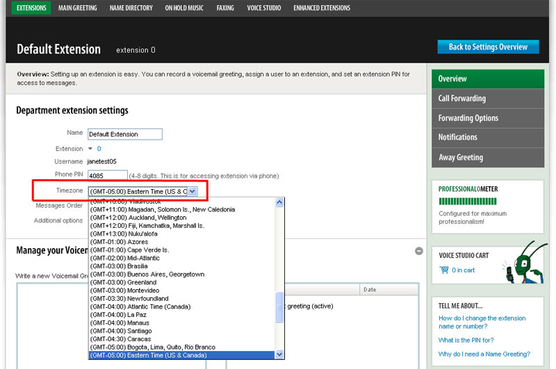The image size is (556, 369).
Task: Open the Name Directory tab
Action: (131, 8)
